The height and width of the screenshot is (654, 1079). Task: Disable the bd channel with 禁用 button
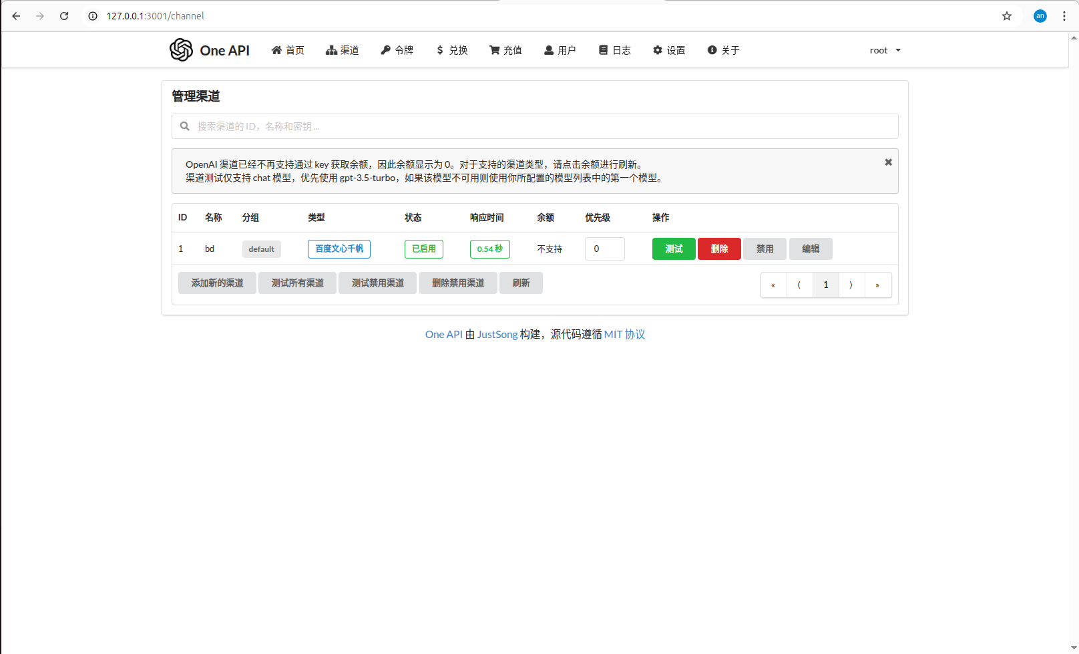[765, 249]
